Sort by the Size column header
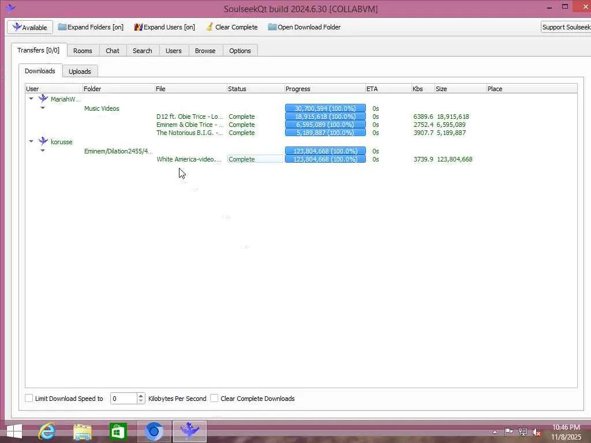The image size is (591, 443). [460, 88]
